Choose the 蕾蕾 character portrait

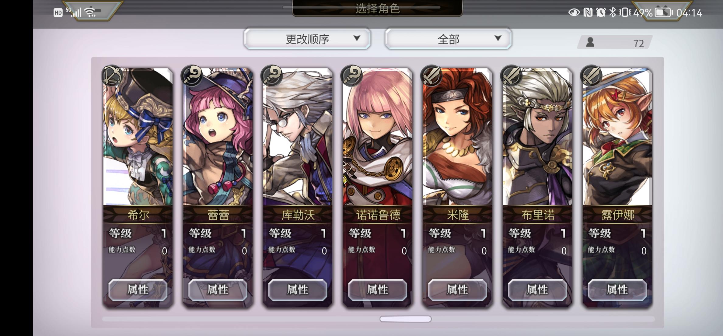coord(218,137)
